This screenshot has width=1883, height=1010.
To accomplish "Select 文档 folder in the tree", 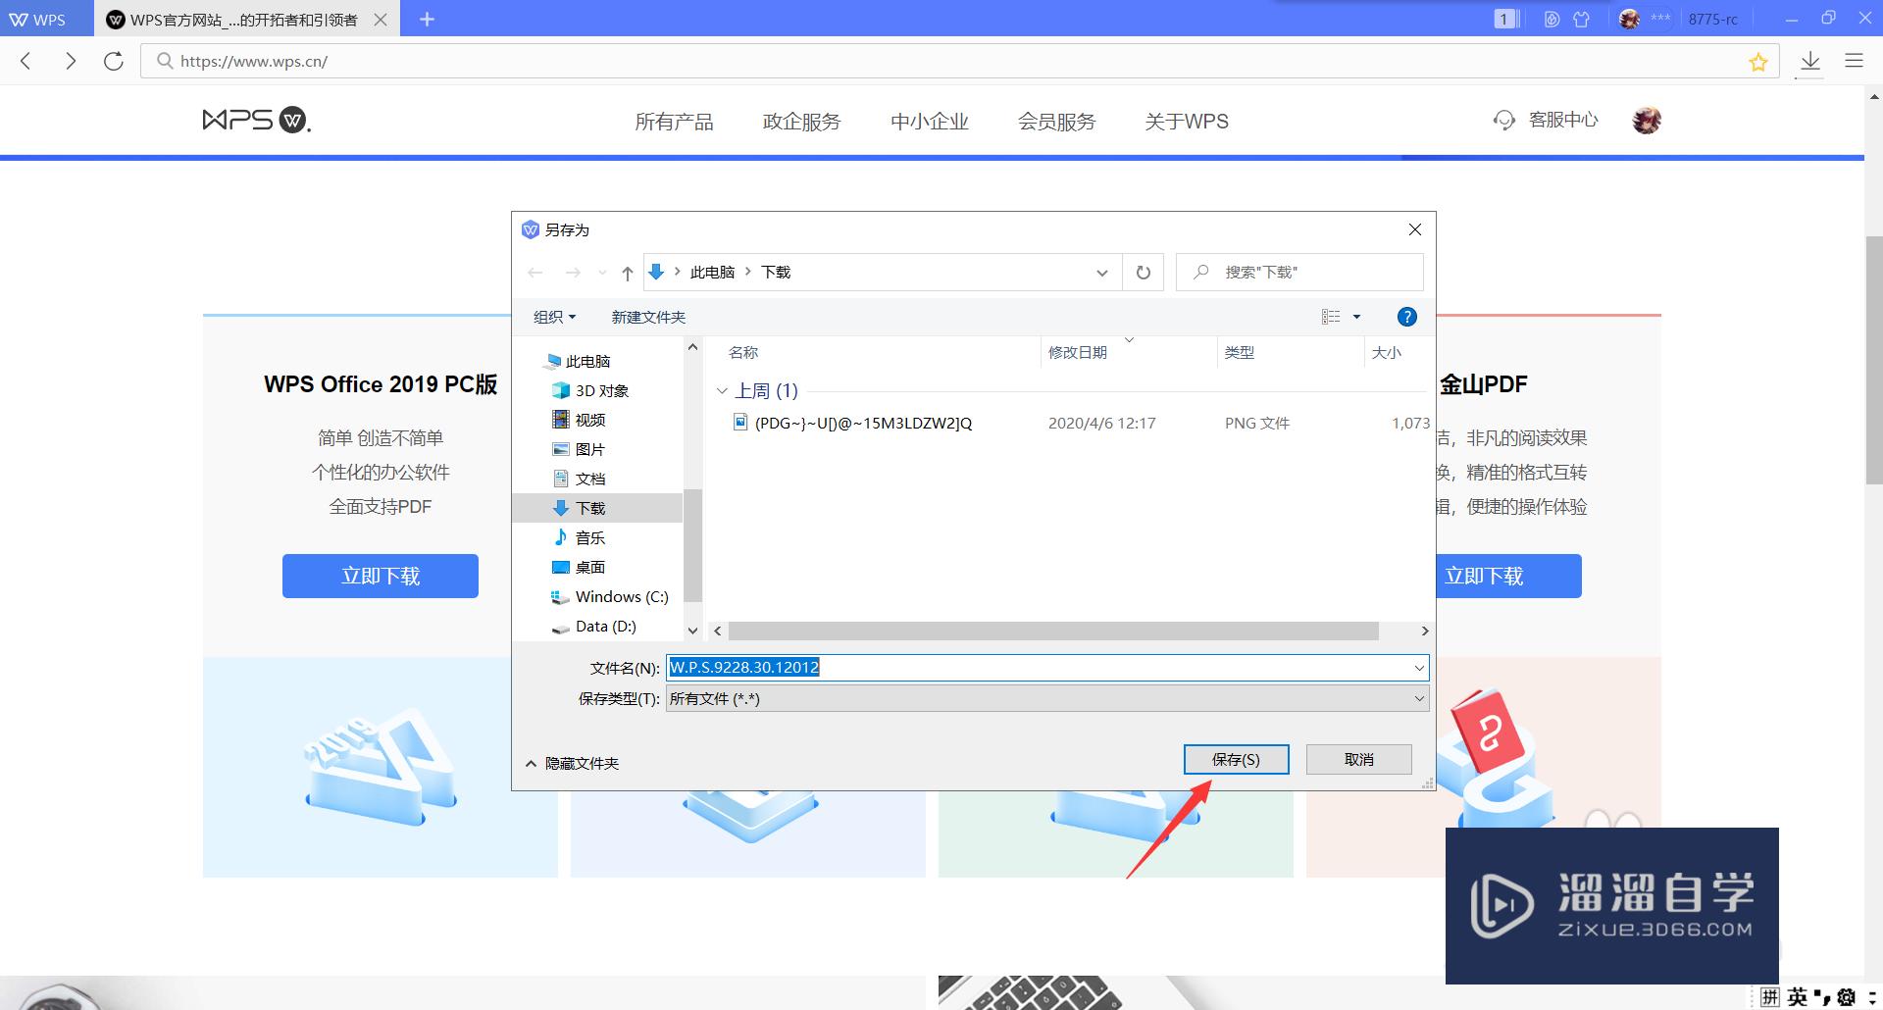I will point(589,479).
